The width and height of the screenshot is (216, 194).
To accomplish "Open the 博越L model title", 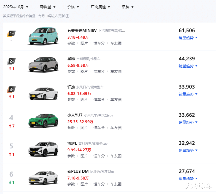I will pos(73,143).
